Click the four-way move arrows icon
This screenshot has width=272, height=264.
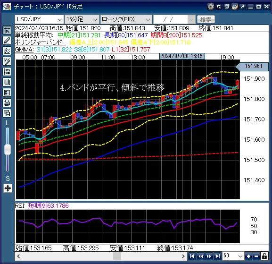click(8, 188)
